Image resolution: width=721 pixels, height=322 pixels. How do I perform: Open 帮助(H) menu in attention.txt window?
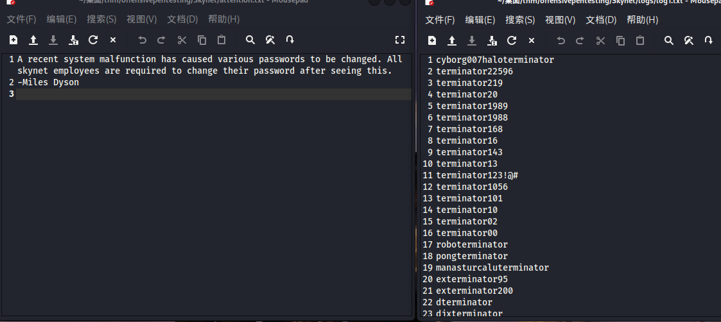[224, 19]
